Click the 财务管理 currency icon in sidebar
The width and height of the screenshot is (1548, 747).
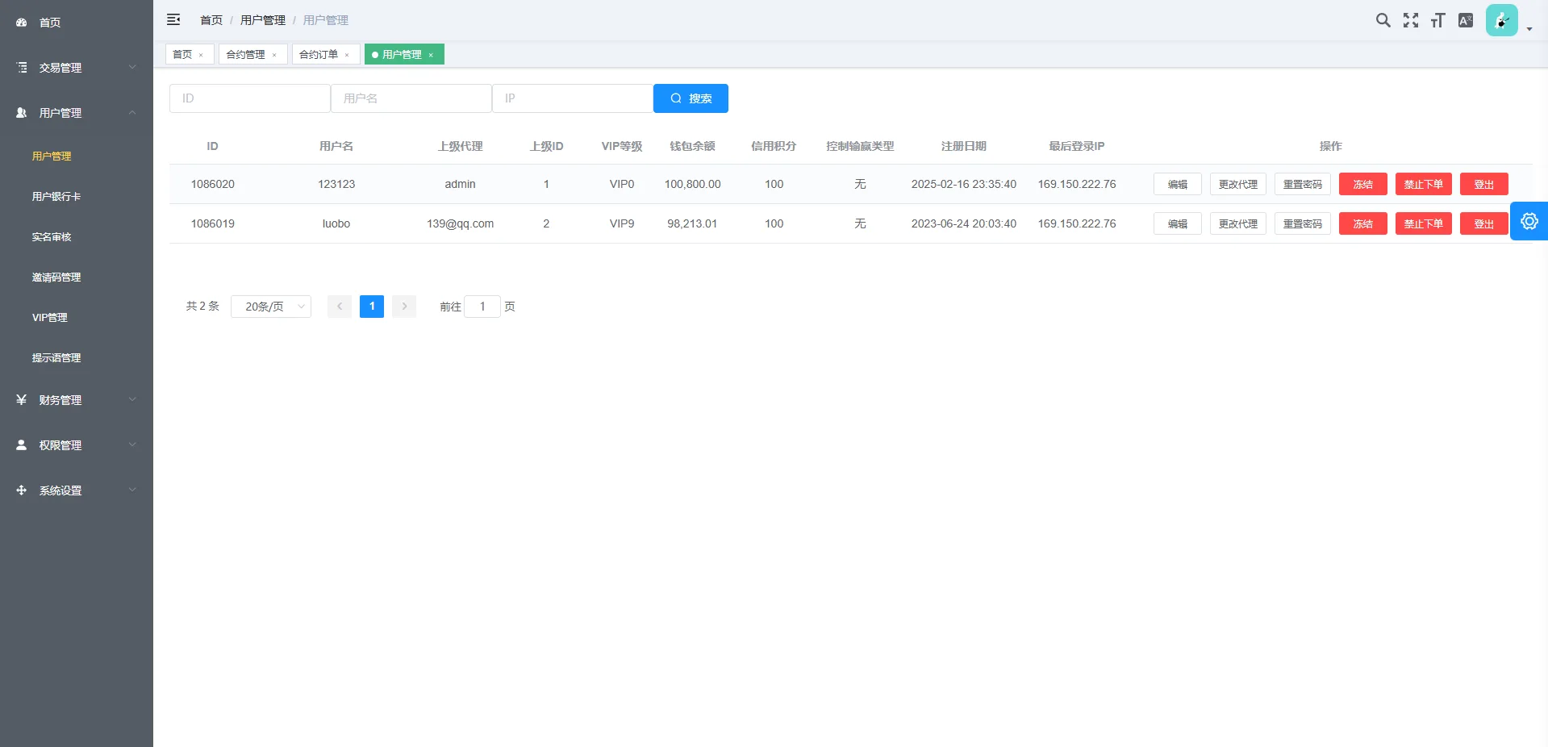coord(21,399)
